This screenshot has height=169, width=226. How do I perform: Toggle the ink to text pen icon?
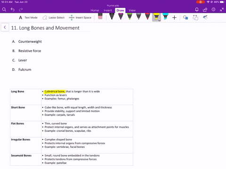click(x=205, y=17)
